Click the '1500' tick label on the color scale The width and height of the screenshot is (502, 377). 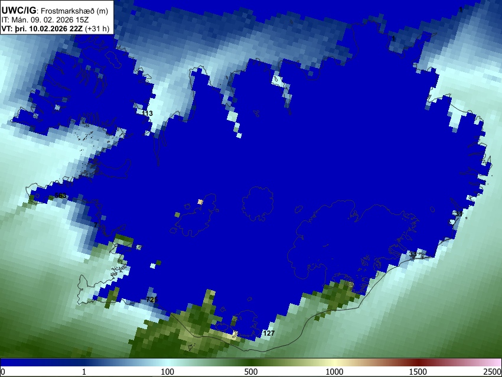418,372
